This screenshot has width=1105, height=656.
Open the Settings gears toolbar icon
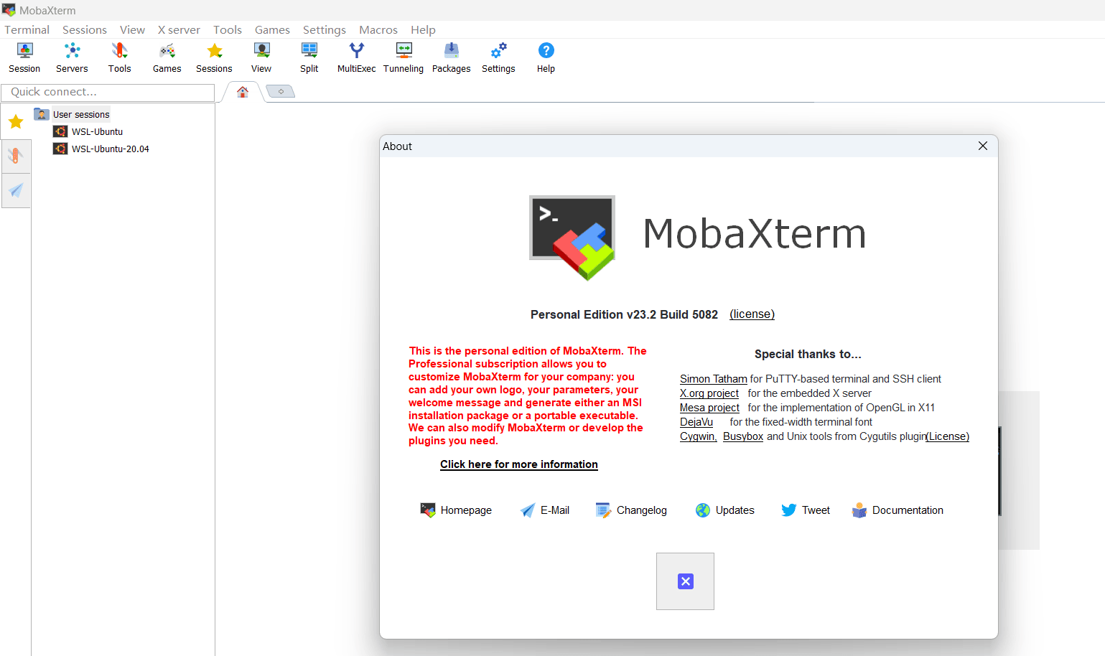coord(498,57)
